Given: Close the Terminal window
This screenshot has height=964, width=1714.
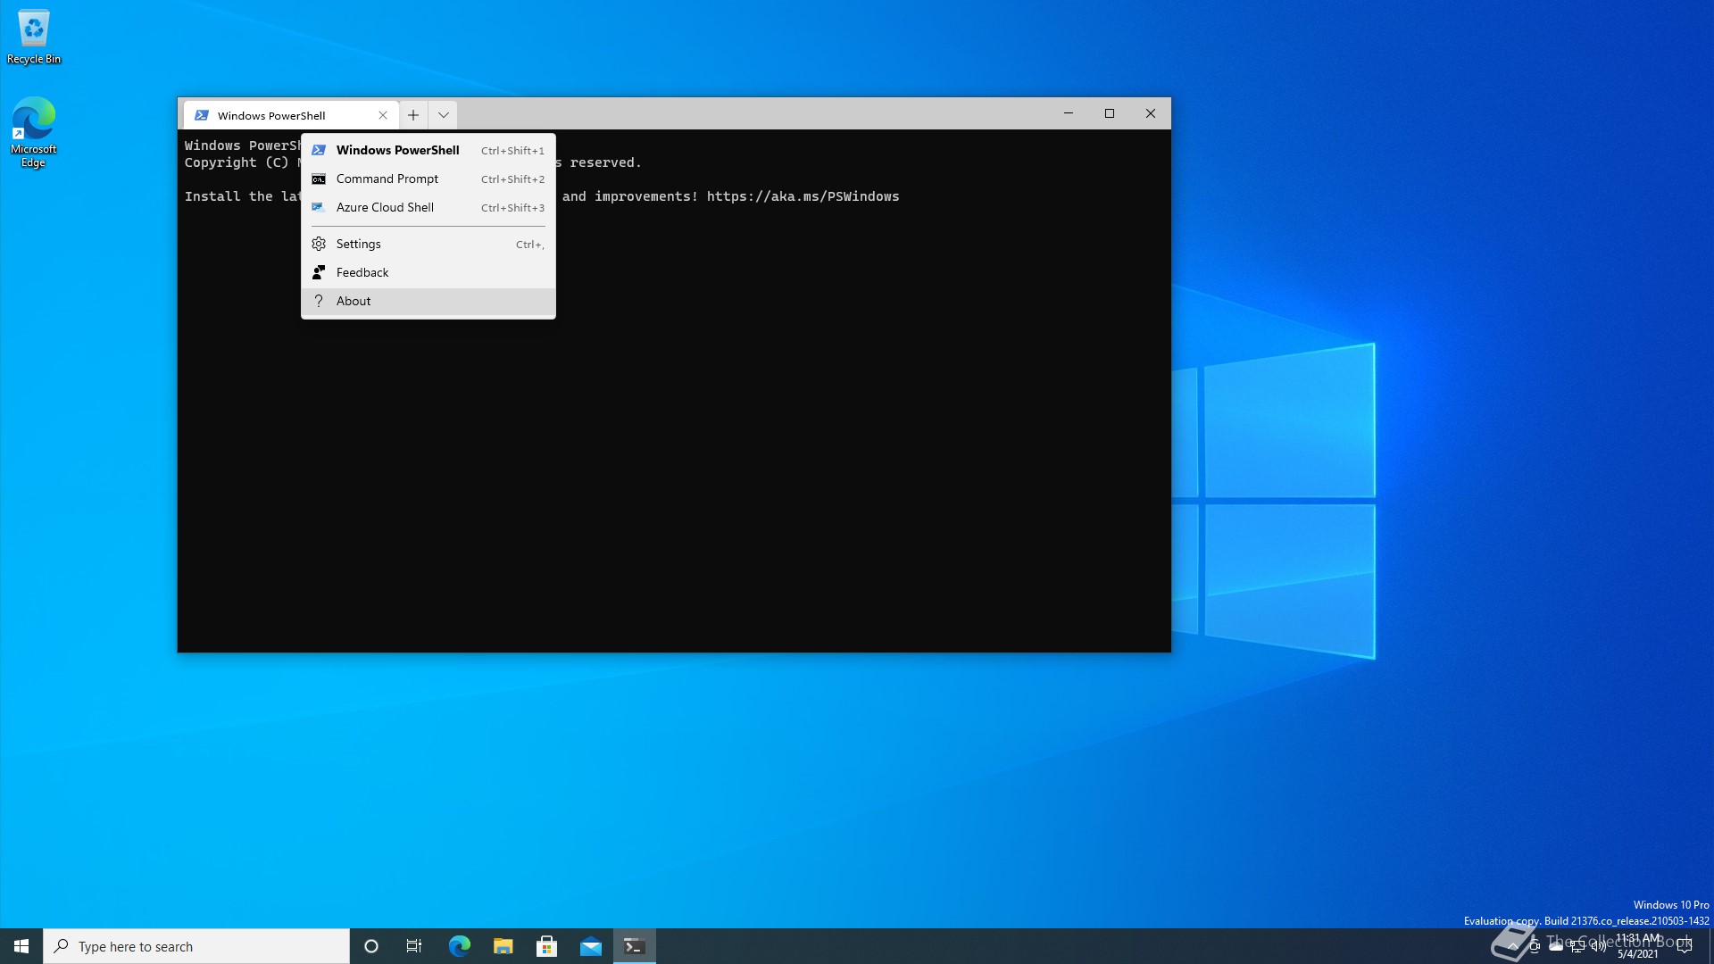Looking at the screenshot, I should (x=1151, y=113).
